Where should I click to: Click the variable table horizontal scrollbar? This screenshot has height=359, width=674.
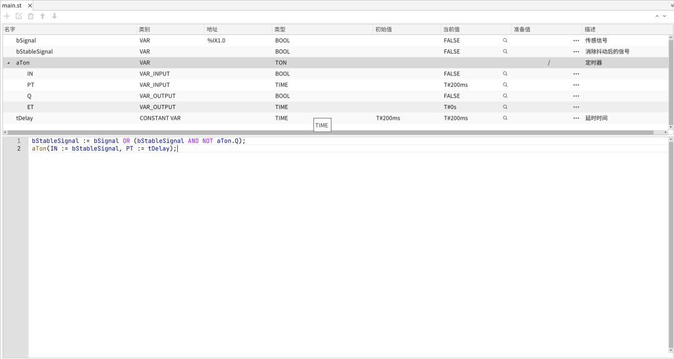(330, 132)
